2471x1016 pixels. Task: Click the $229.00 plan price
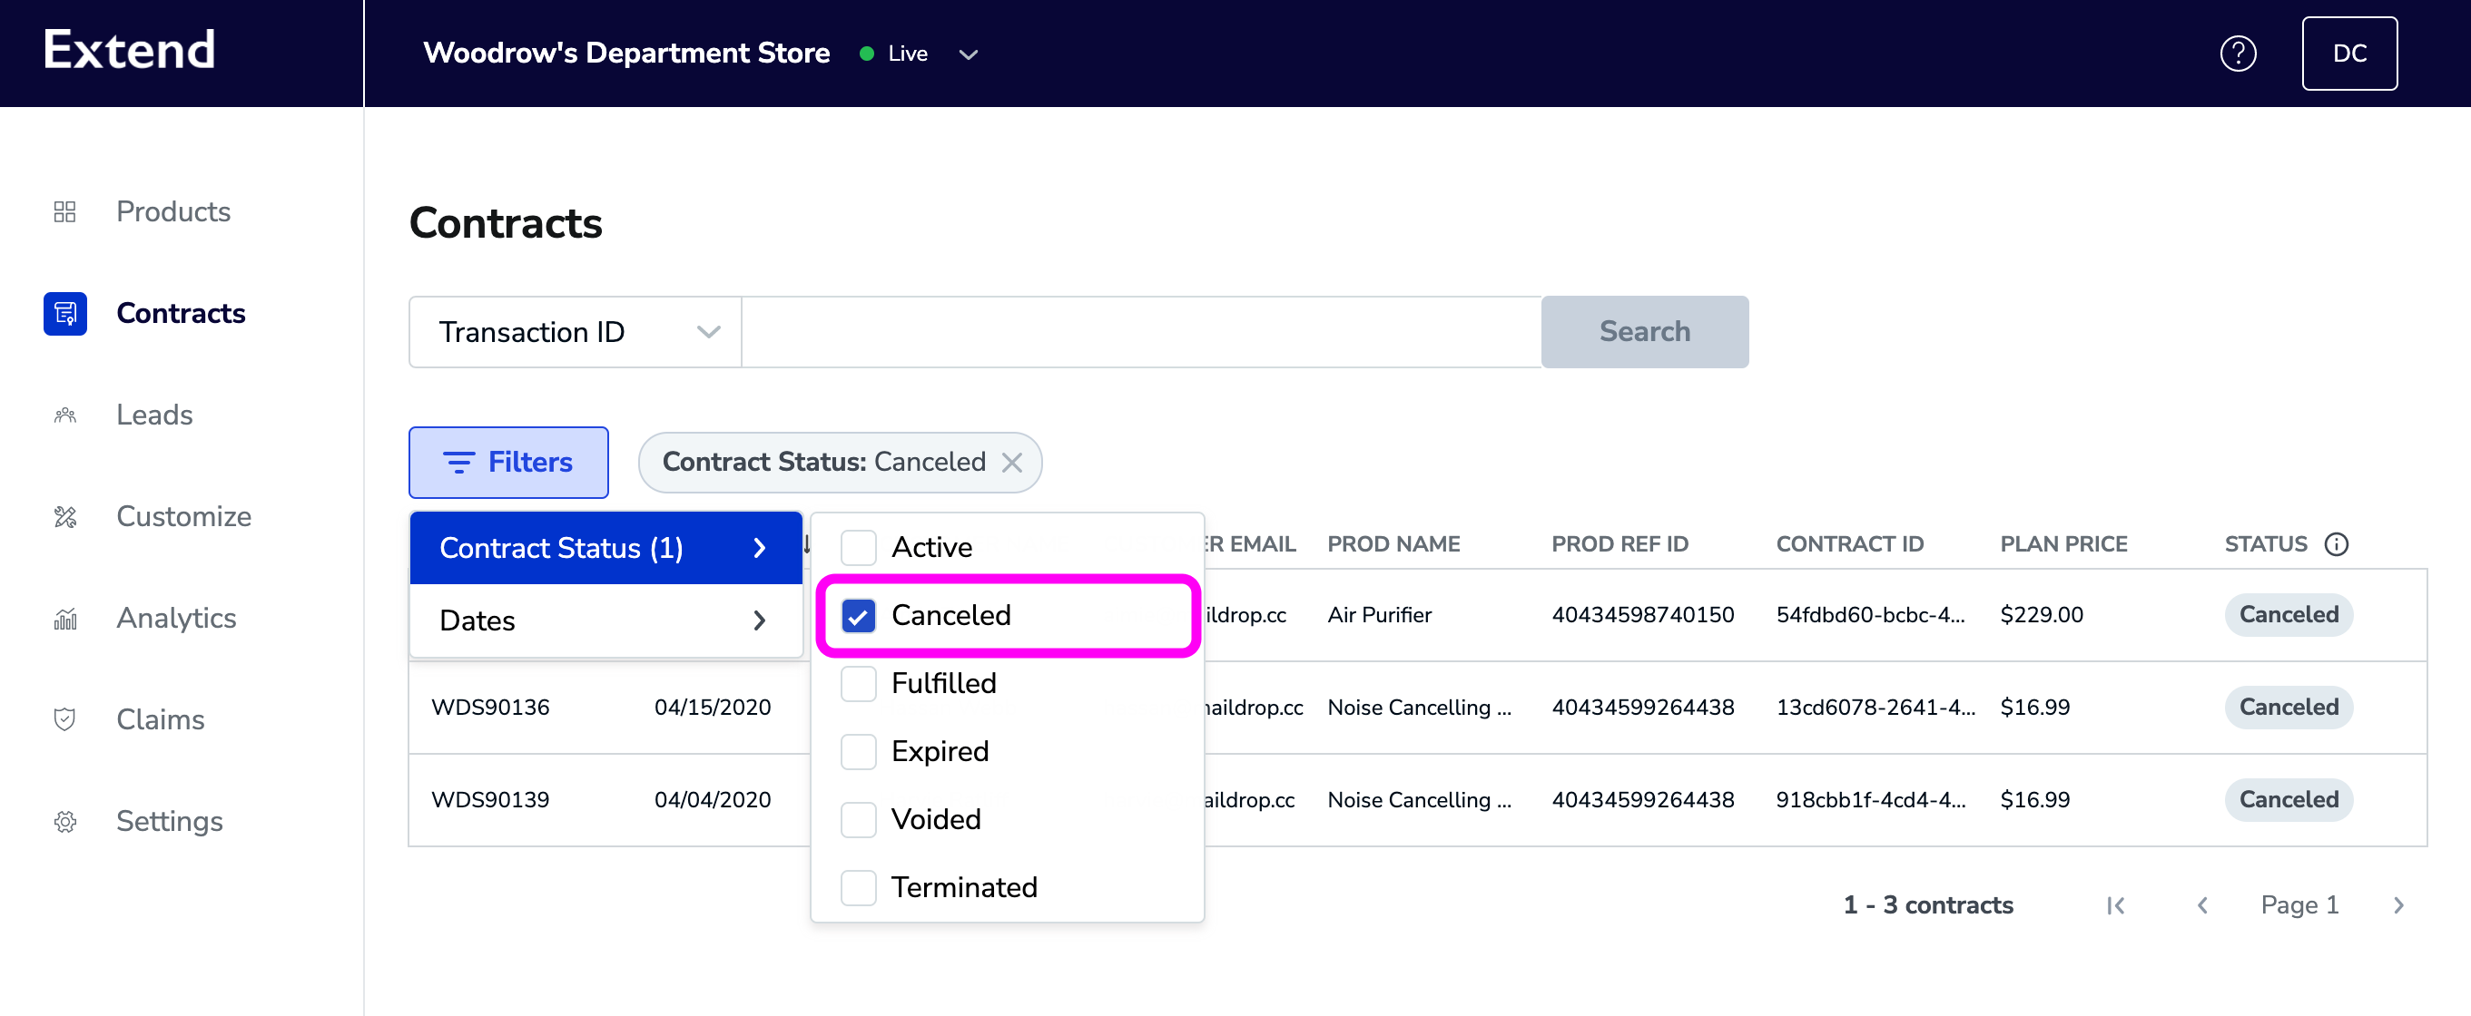click(2042, 615)
